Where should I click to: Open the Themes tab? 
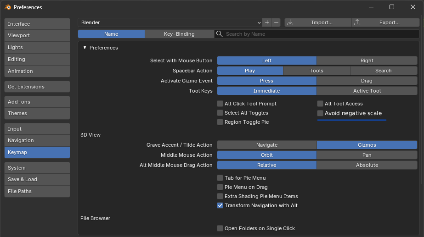(37, 113)
